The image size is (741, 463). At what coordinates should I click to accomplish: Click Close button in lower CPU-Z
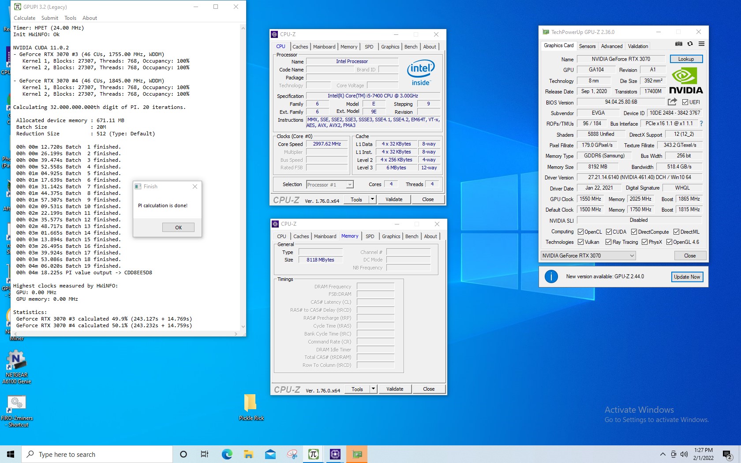(429, 389)
